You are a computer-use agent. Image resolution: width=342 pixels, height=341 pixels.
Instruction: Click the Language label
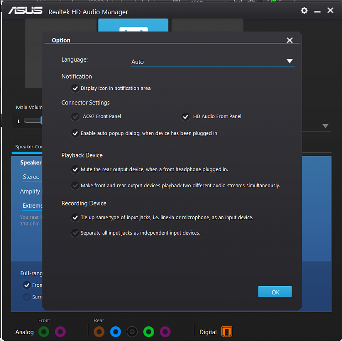[75, 60]
